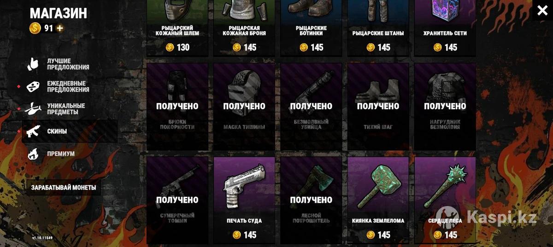Buy Рыцарский кожаный шлем for 130 coins
553x247 pixels.
click(177, 47)
